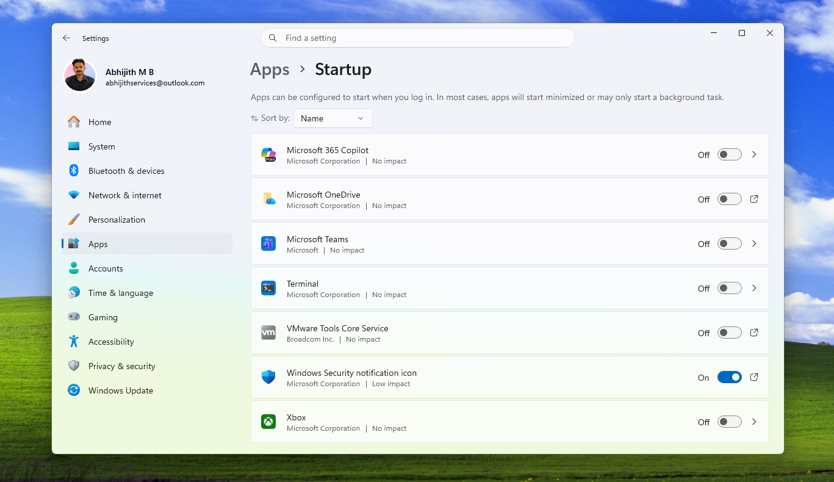
Task: Turn on Terminal startup
Action: 729,288
